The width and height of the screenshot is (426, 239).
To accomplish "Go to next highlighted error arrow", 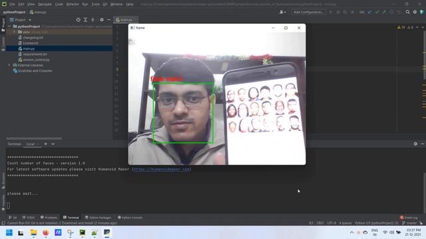I will click(423, 27).
